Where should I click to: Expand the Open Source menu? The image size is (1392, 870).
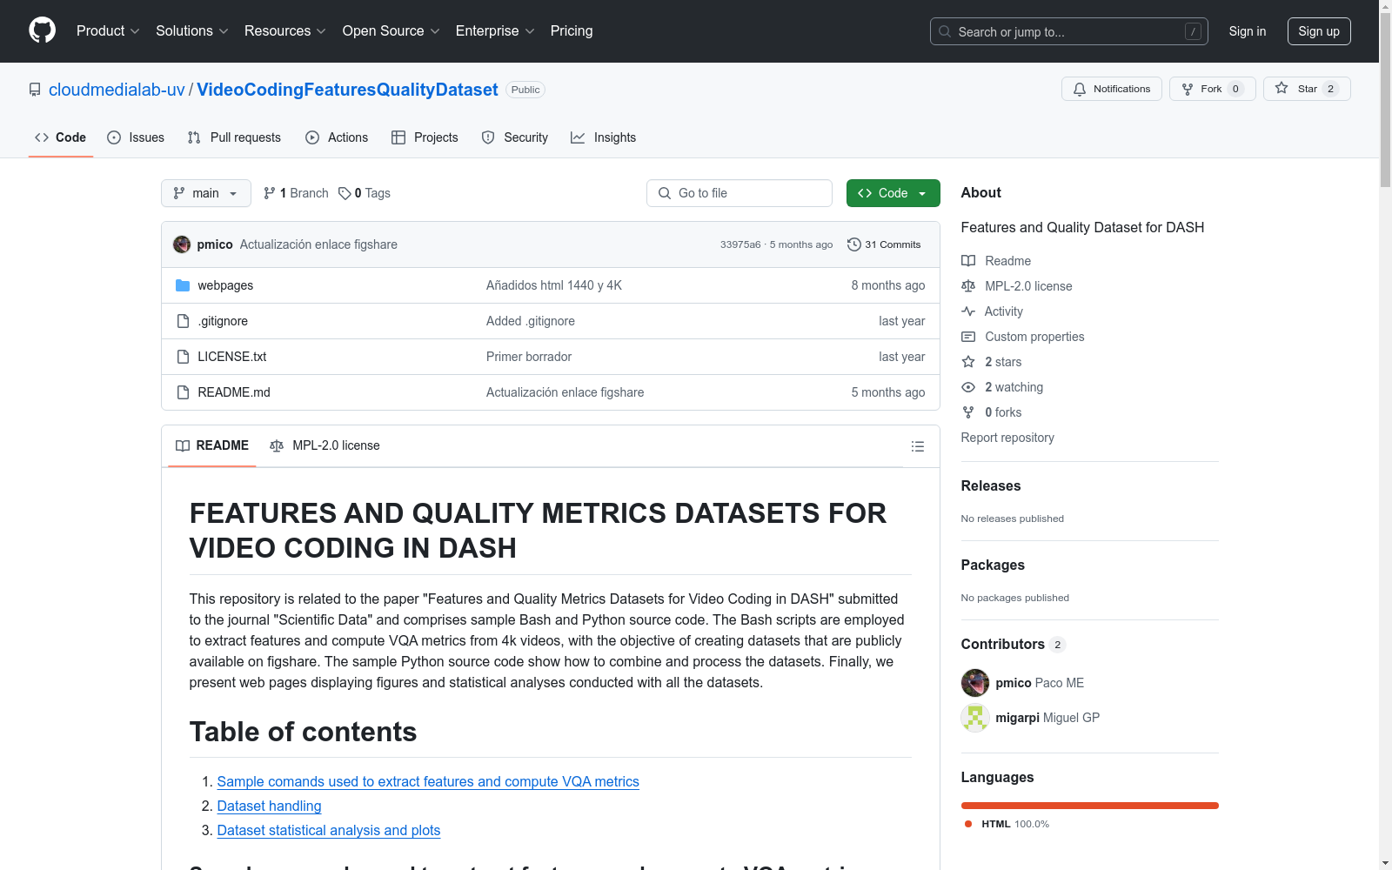click(391, 31)
